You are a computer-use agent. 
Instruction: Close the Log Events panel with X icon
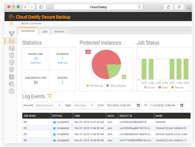tap(49, 96)
